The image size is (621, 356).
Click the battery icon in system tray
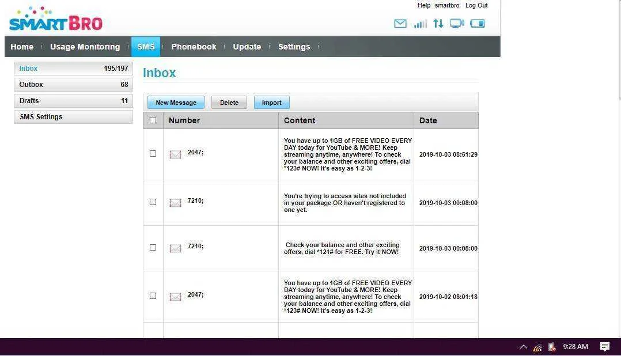tap(552, 347)
